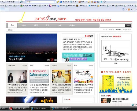The image size is (137, 111).
Task: Select the 연재 navigation tab
Action: 59,25
